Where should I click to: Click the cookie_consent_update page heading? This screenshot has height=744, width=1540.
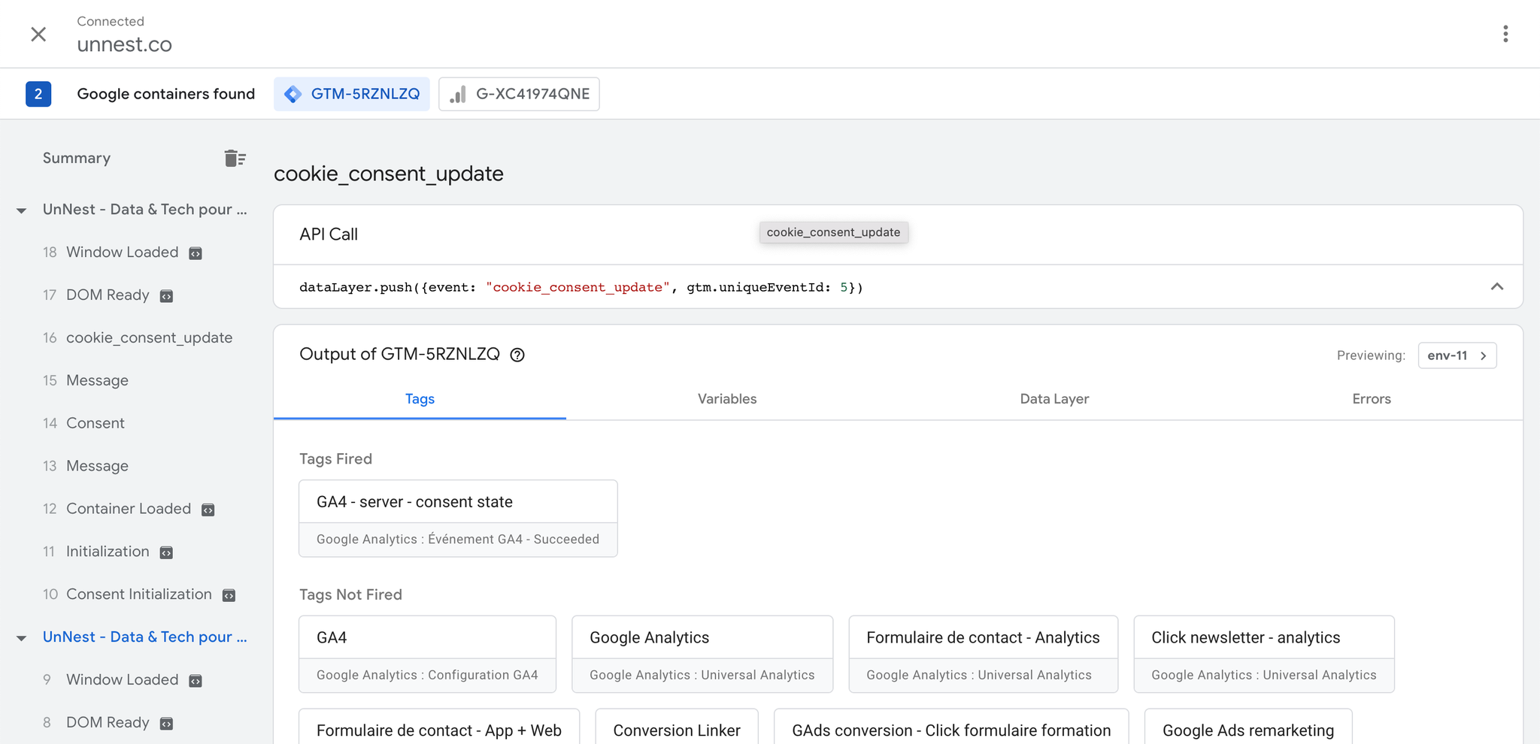(389, 174)
